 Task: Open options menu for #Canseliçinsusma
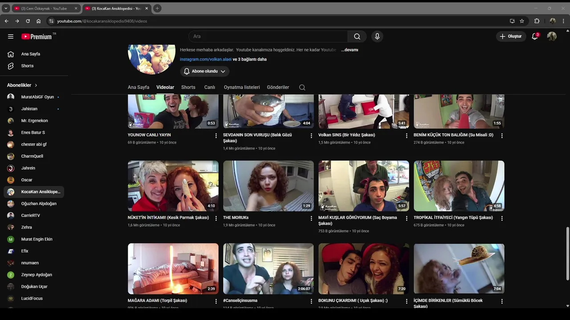click(x=311, y=301)
